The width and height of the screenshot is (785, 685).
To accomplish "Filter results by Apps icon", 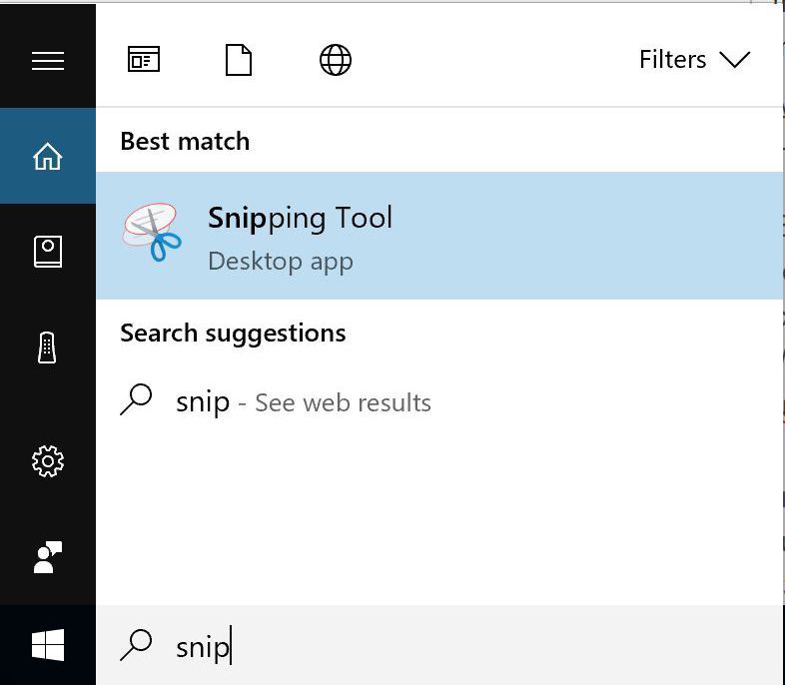I will (144, 59).
